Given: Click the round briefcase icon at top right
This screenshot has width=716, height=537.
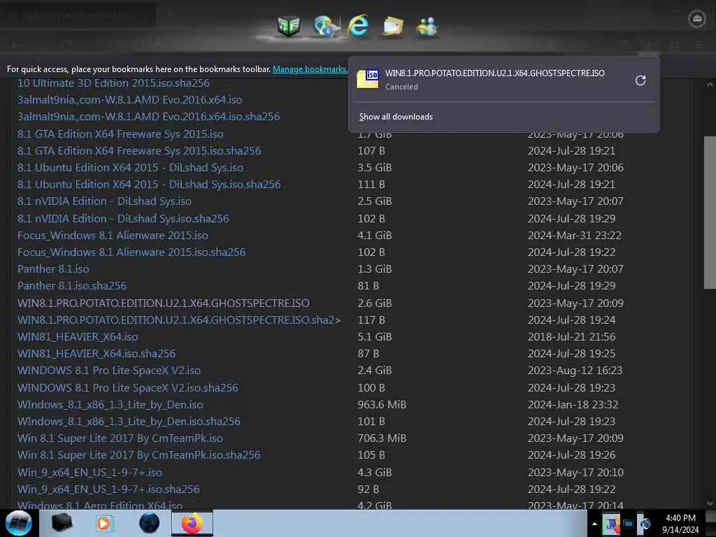Looking at the screenshot, I should (697, 19).
